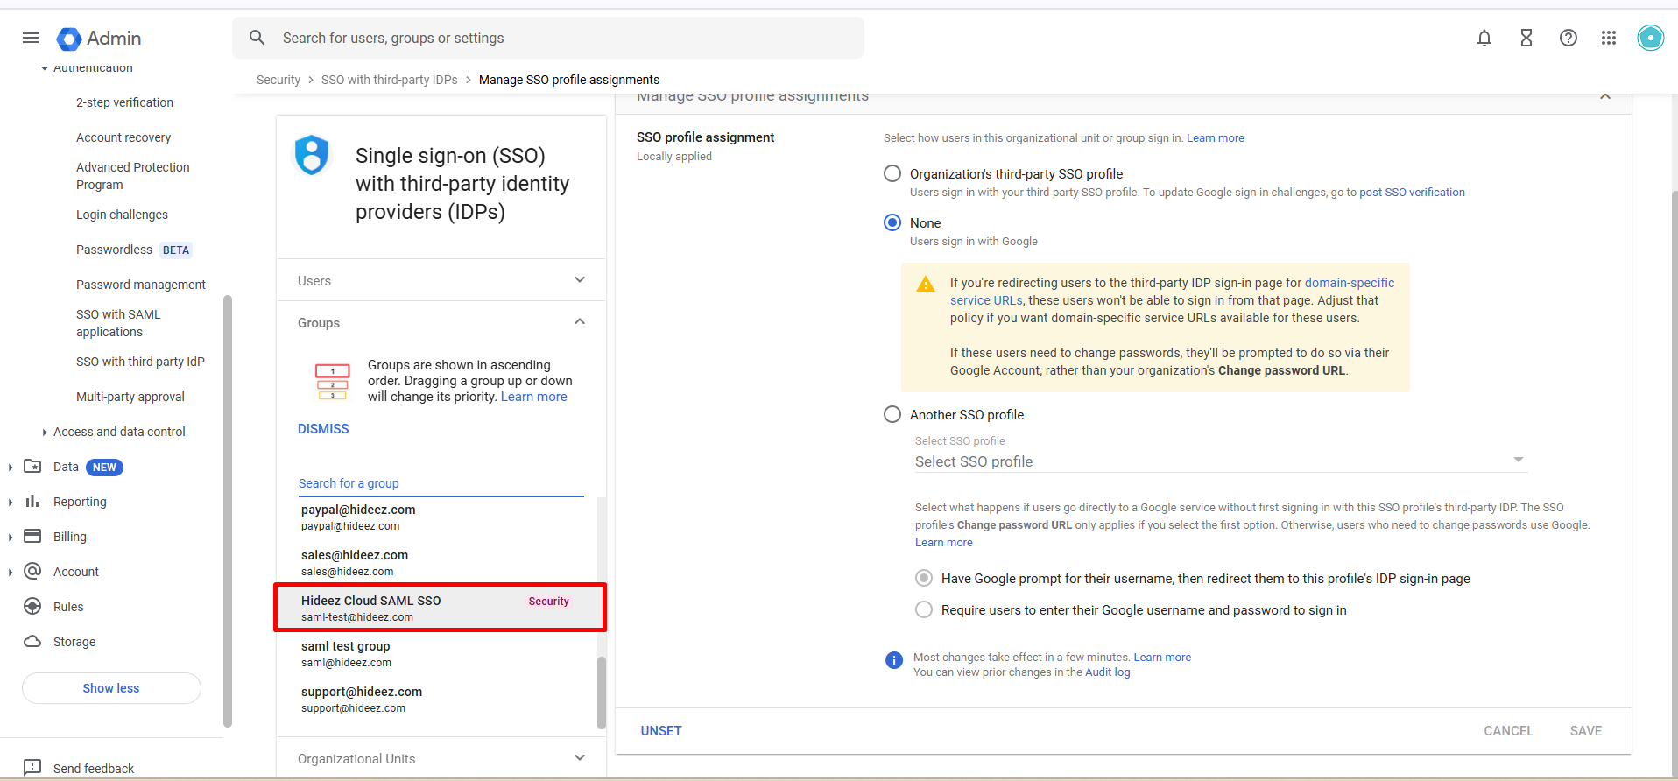Click the Audit log link
Image resolution: width=1678 pixels, height=781 pixels.
point(1107,672)
